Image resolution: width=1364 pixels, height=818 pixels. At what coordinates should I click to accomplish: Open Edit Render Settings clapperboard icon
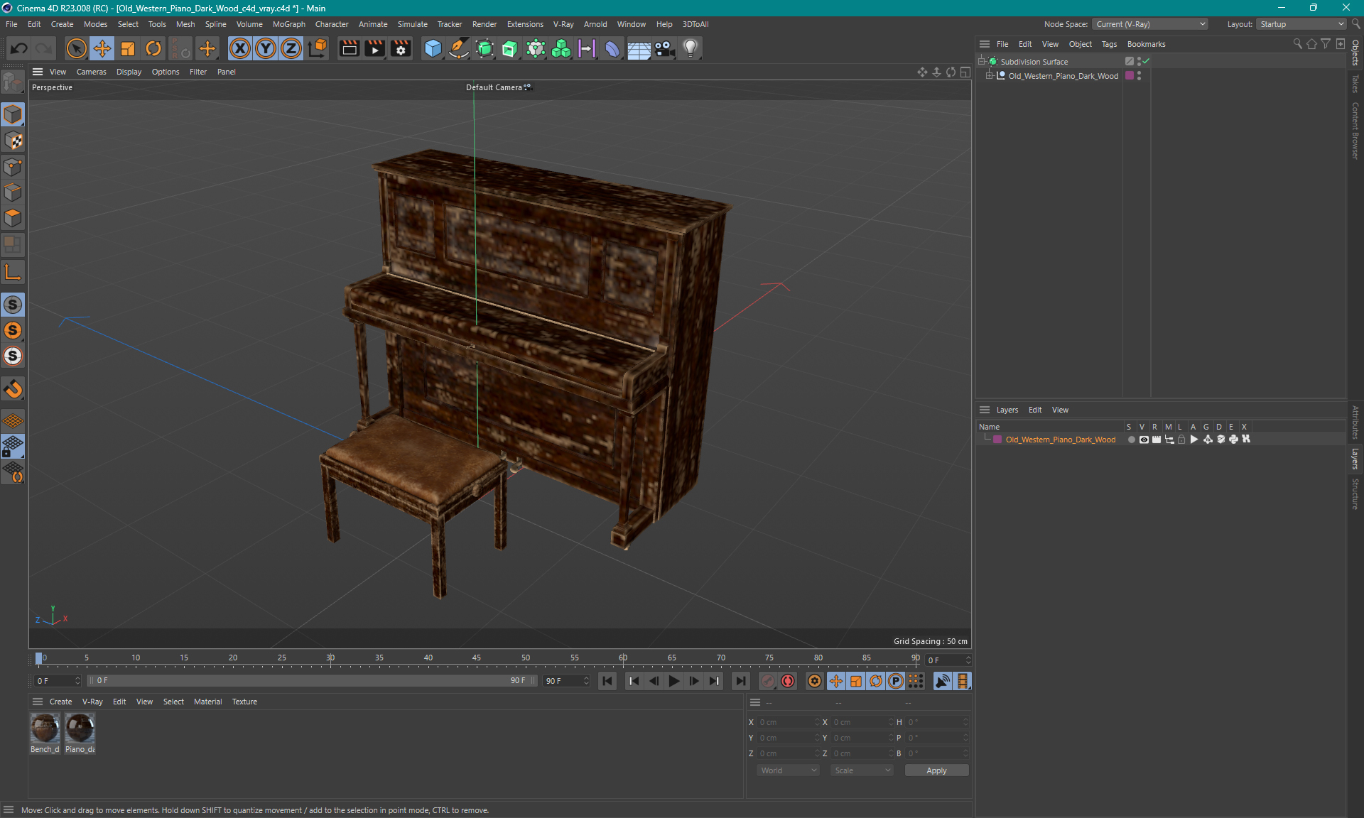(401, 48)
